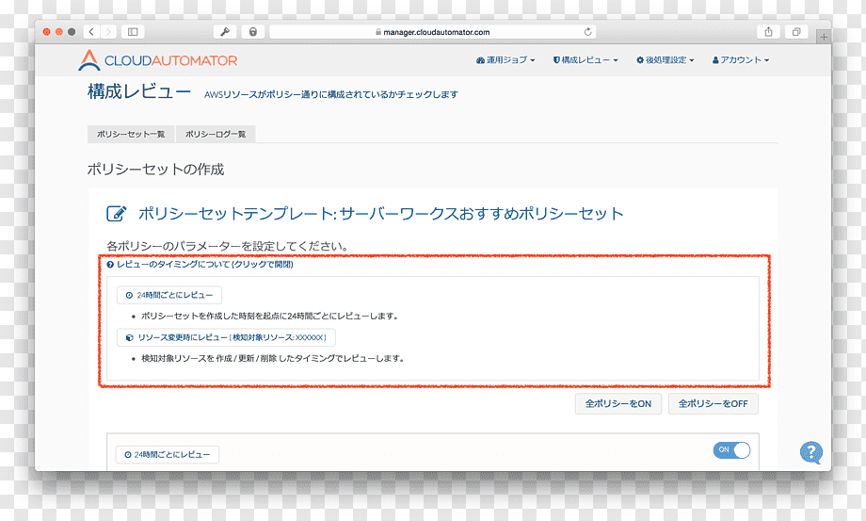Go forward with Safari's forward arrow

tap(109, 32)
